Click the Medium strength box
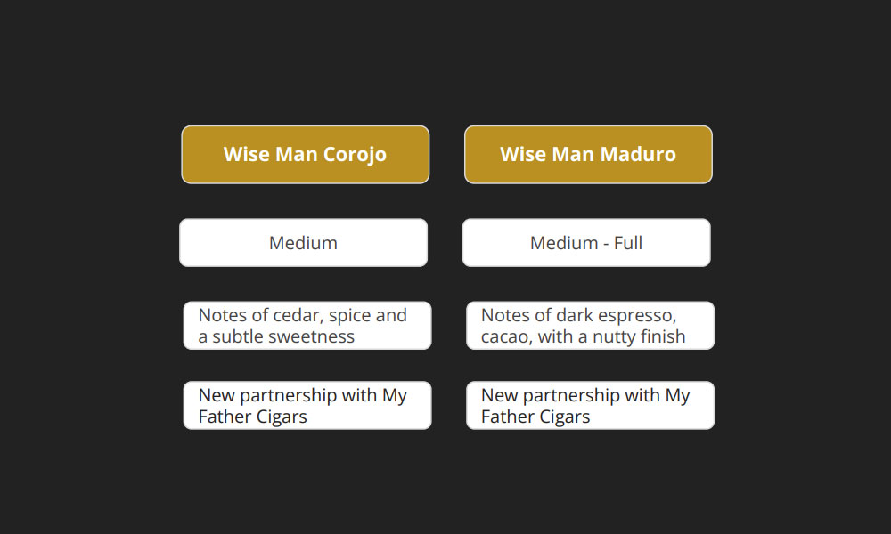Viewport: 891px width, 534px height. pos(303,242)
